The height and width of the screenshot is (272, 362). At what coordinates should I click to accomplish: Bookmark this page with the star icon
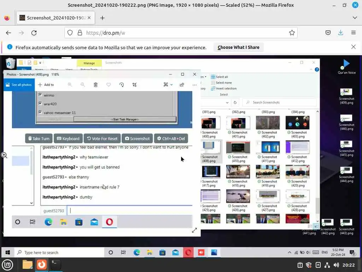click(x=292, y=33)
